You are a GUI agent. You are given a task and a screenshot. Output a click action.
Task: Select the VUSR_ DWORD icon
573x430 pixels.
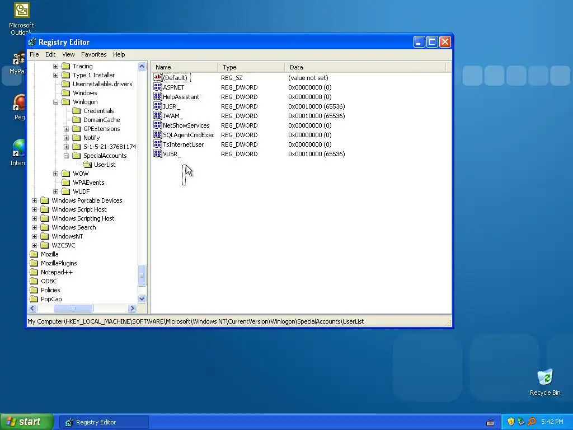point(157,153)
